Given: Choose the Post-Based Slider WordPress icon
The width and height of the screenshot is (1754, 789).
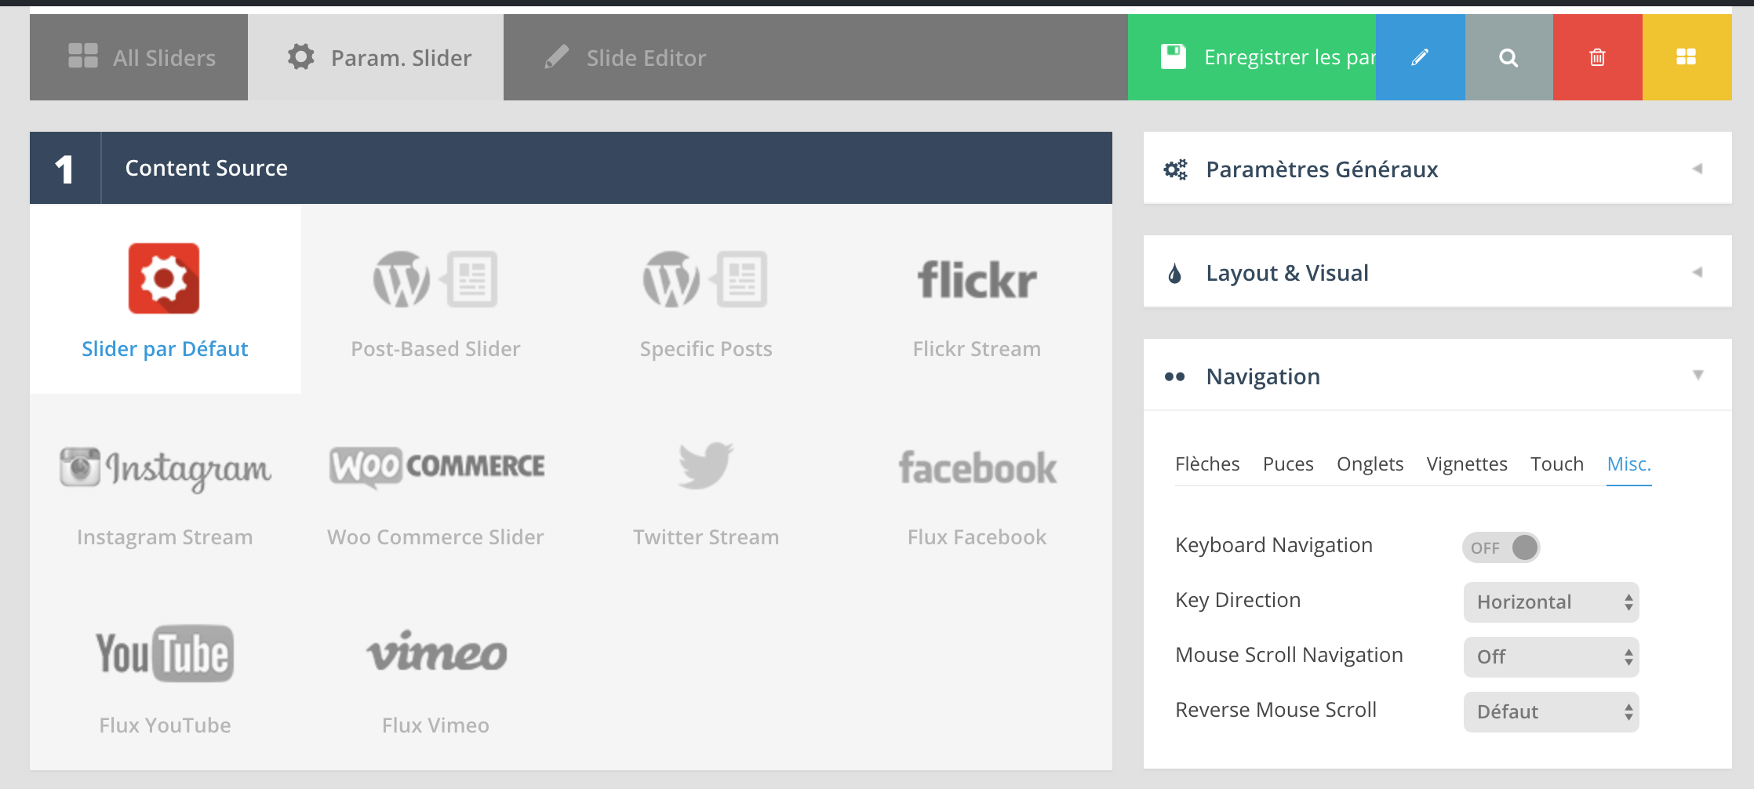Looking at the screenshot, I should click(435, 279).
